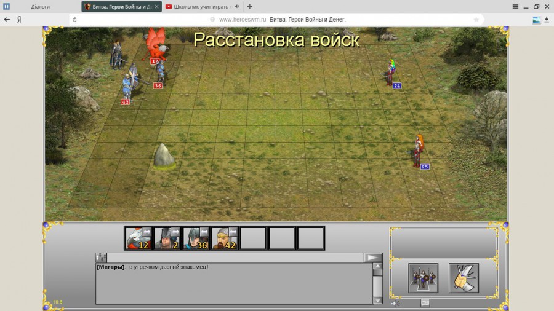Click the first empty army slot
Image resolution: width=554 pixels, height=311 pixels.
coord(254,238)
